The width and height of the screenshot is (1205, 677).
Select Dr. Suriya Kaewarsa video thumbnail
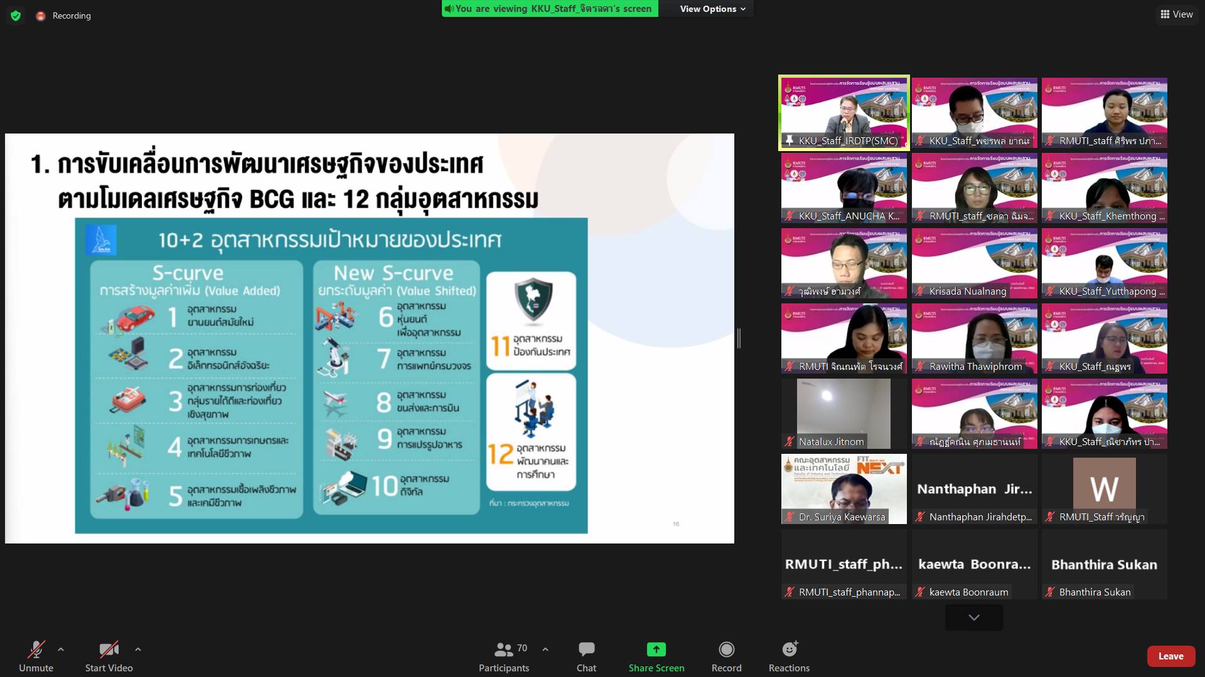[843, 488]
